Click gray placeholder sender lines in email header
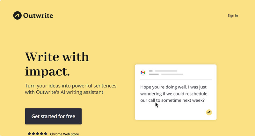The width and height of the screenshot is (255, 136). (166, 73)
